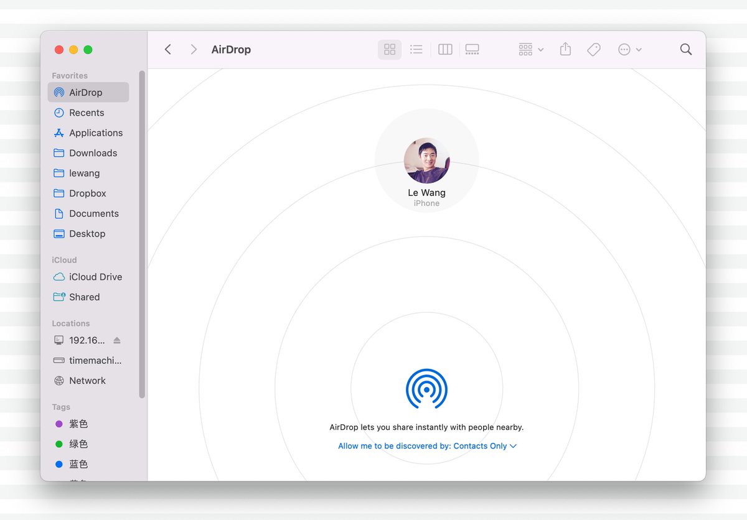Screen dimensions: 747x520
Task: Click the Search magnifier icon
Action: tap(686, 49)
